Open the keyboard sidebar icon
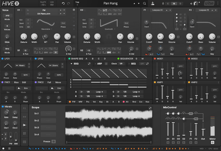 tap(24, 142)
